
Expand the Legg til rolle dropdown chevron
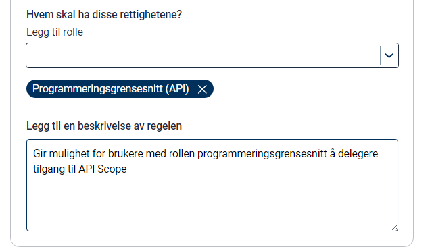(389, 55)
